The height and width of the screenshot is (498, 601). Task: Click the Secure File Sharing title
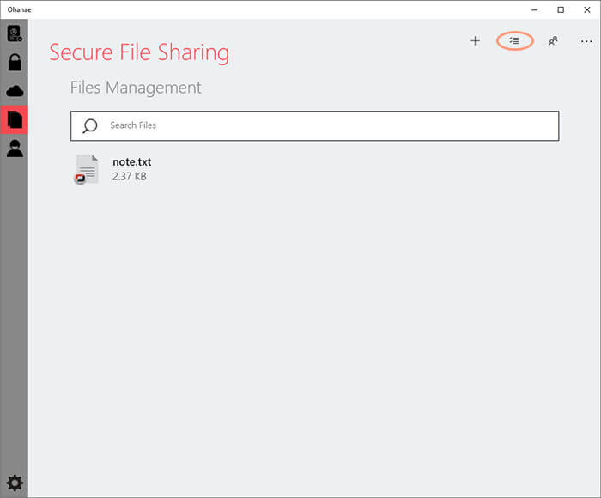139,52
